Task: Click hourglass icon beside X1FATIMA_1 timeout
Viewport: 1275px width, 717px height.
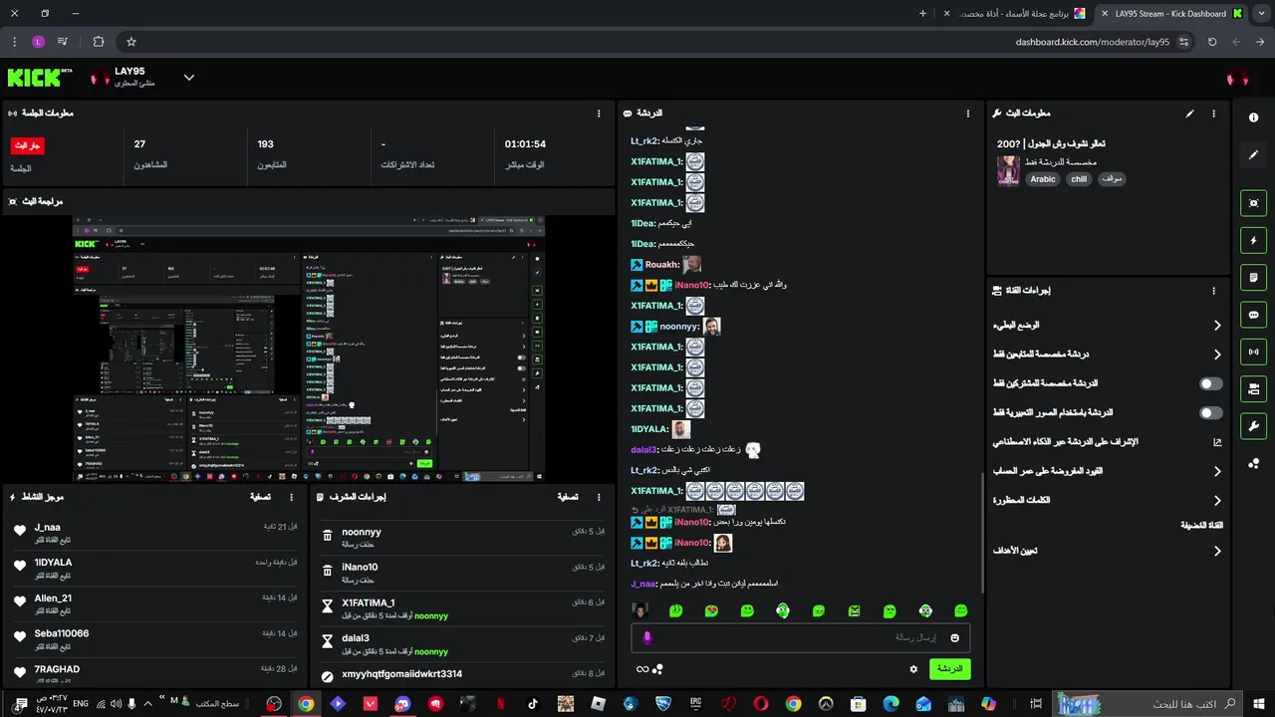Action: tap(328, 607)
